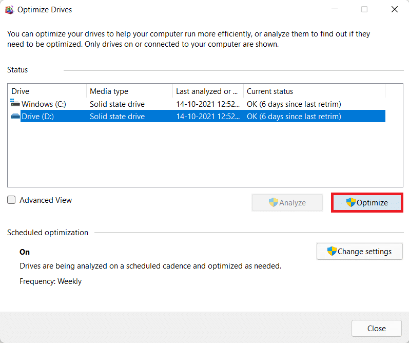This screenshot has width=409, height=343.
Task: Click the Drive (D:) drive icon
Action: (15, 117)
